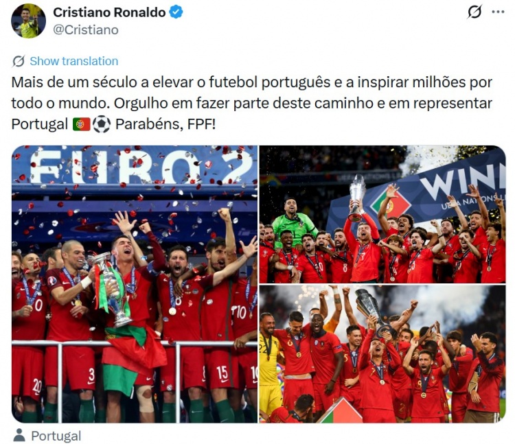Open the Euro trophy celebration photo
The height and width of the screenshot is (444, 515).
click(x=135, y=284)
